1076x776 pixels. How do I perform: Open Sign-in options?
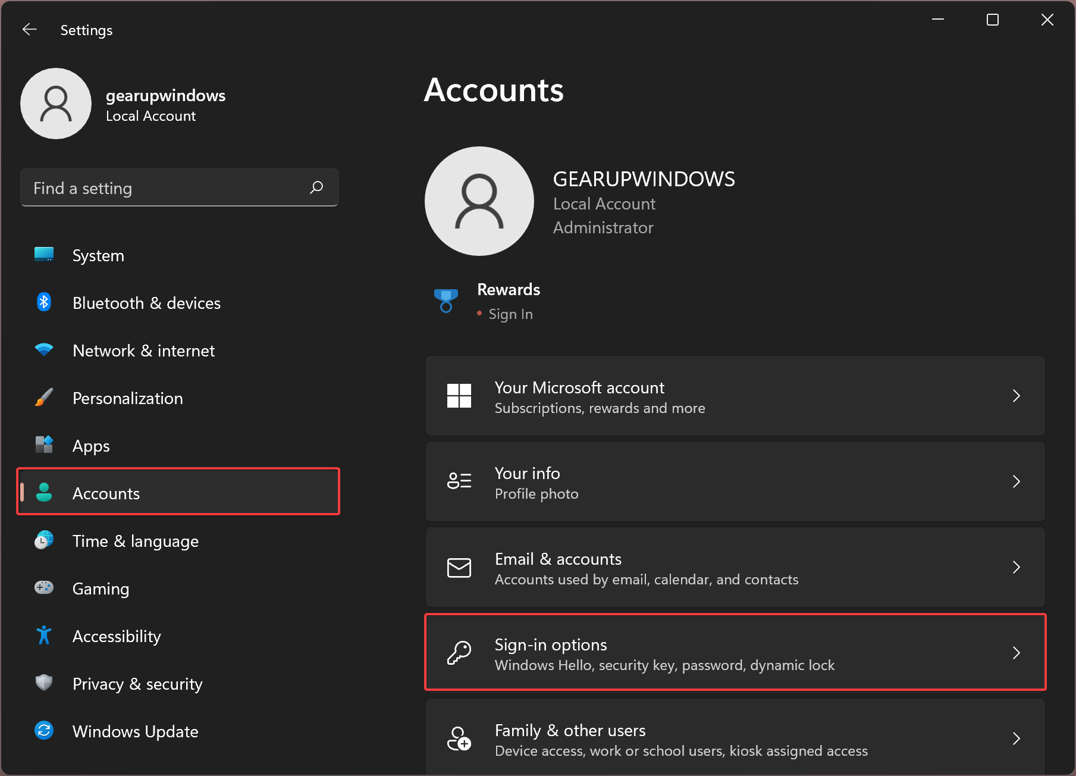pos(735,652)
